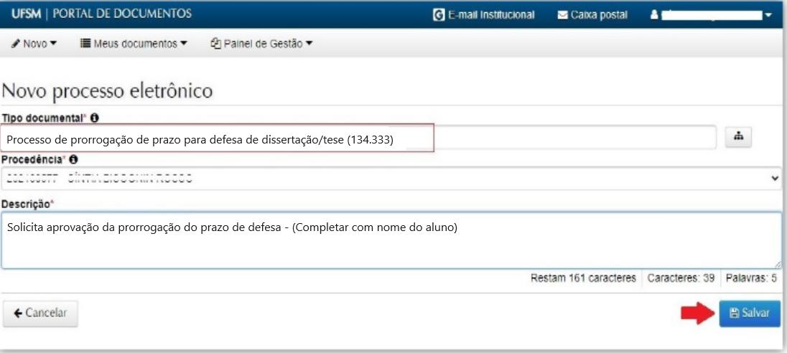Click the Google icon beside E-mail Institucional
The height and width of the screenshot is (353, 787).
438,15
